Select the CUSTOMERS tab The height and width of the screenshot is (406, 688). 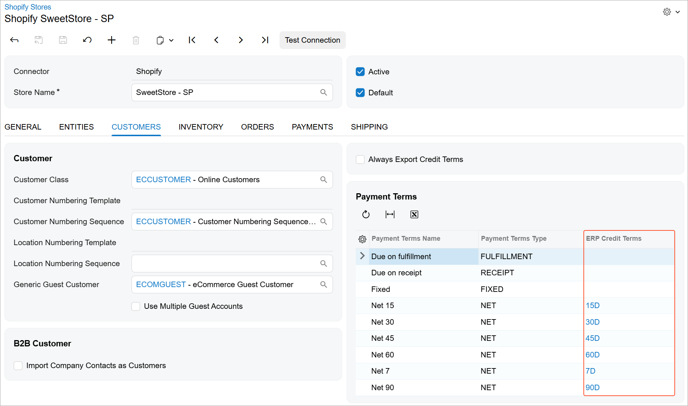[136, 127]
